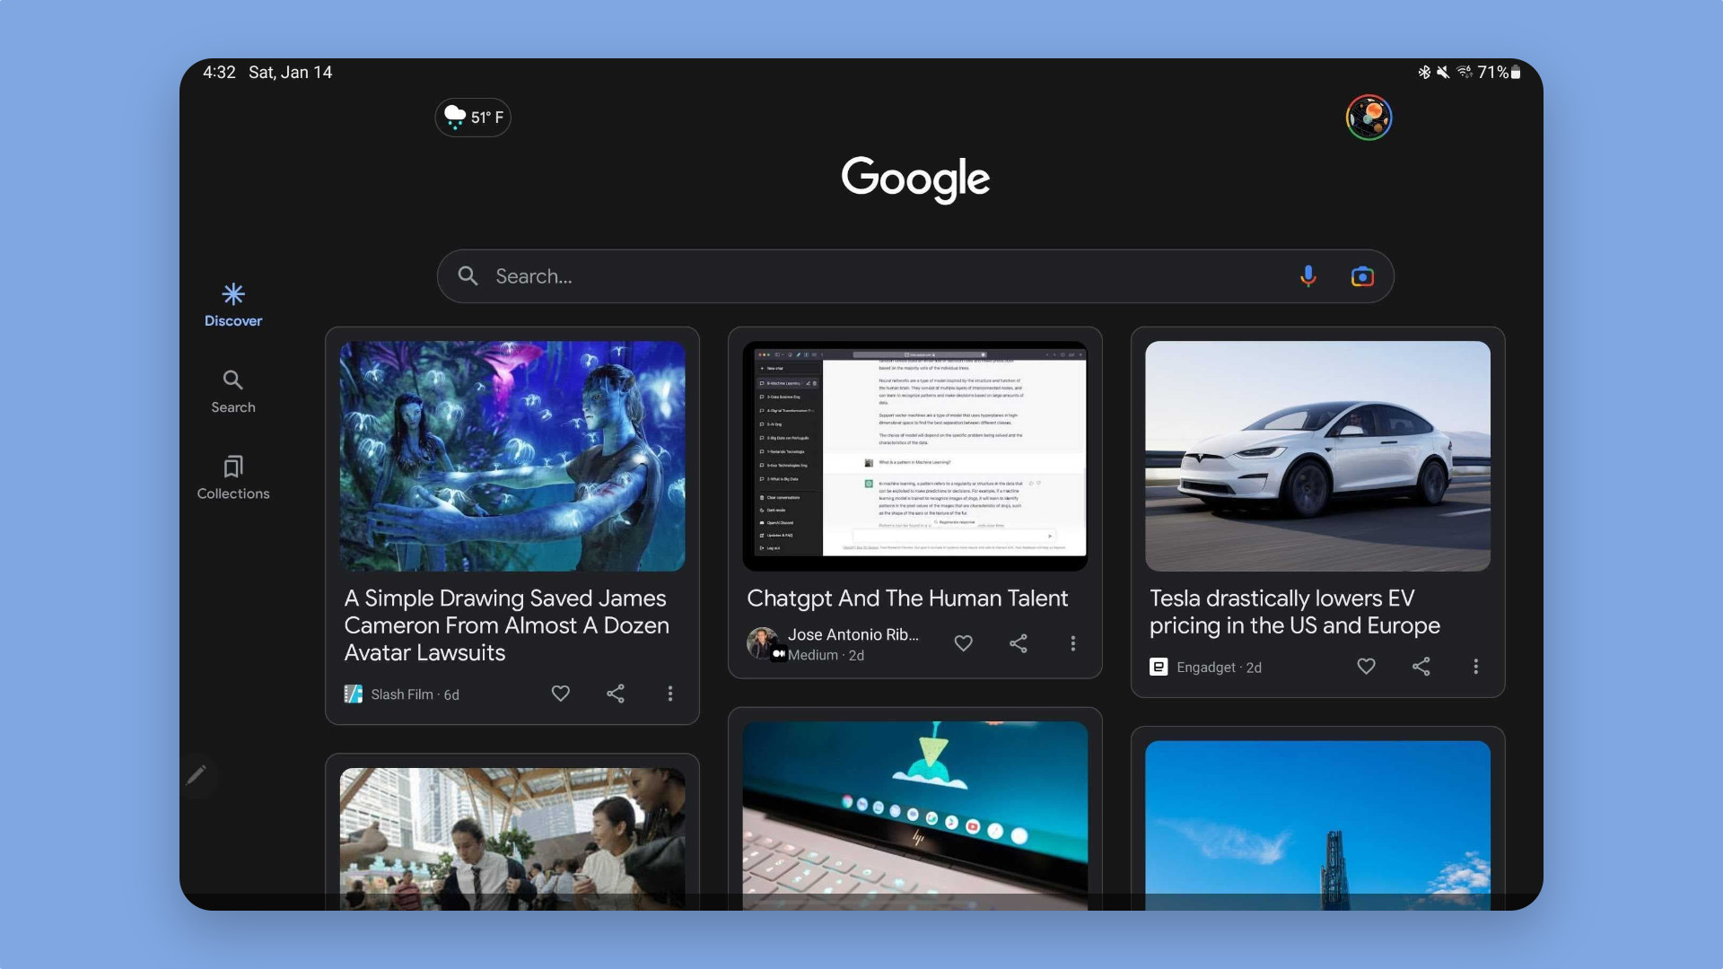Open more options for the Medium article
The image size is (1723, 969).
coord(1072,643)
